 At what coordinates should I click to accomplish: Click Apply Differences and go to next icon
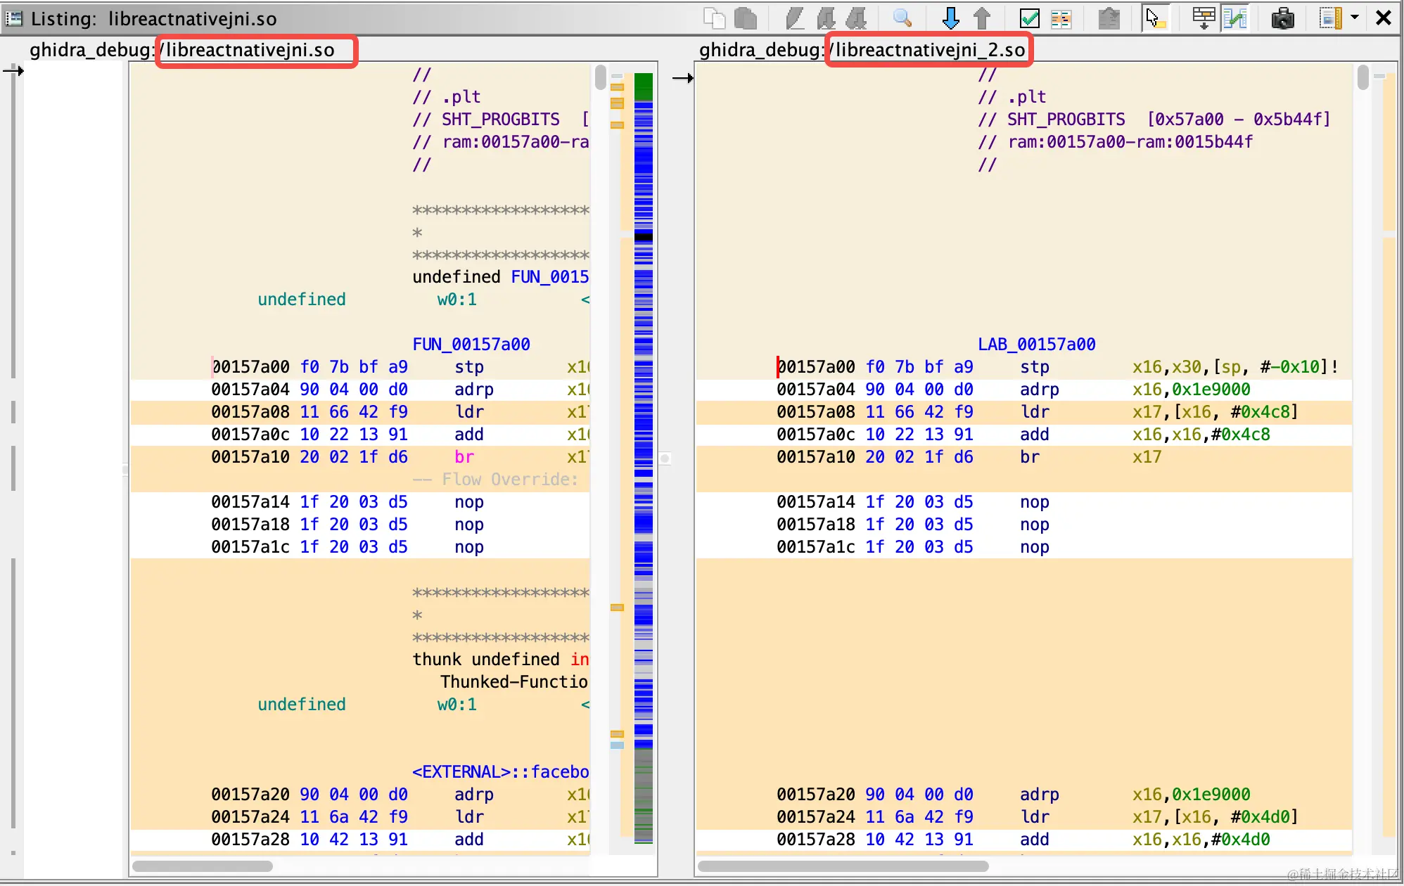(x=826, y=18)
